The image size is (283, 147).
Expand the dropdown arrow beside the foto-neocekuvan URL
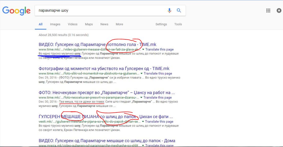click(141, 97)
